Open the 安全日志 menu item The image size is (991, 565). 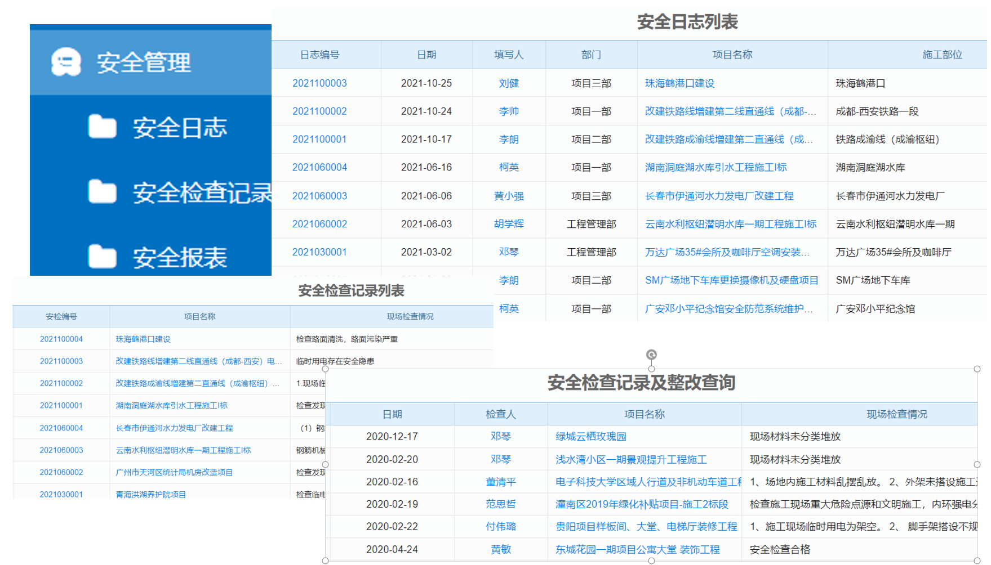[x=179, y=128]
